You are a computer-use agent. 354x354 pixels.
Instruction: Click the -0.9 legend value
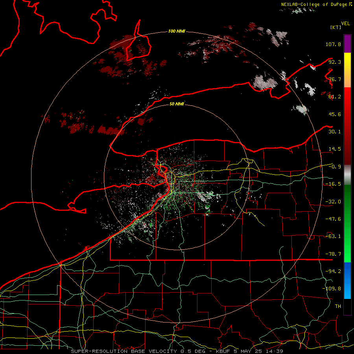[x=335, y=167]
